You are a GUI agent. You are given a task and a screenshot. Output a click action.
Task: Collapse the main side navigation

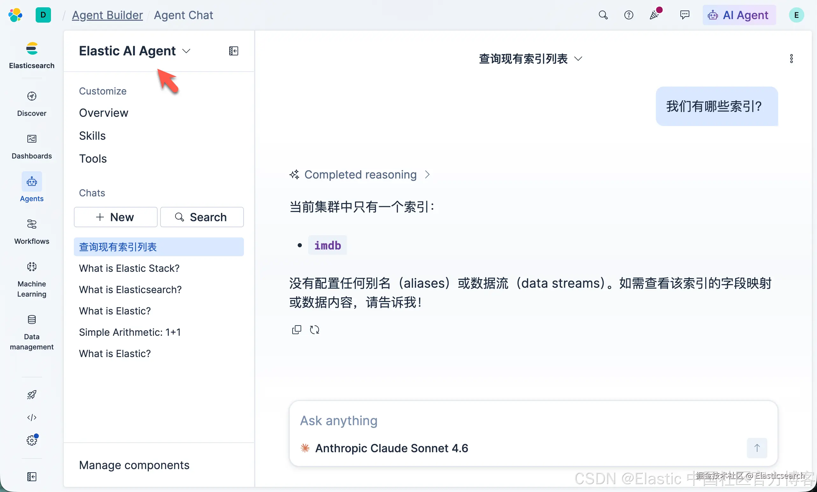[32, 477]
